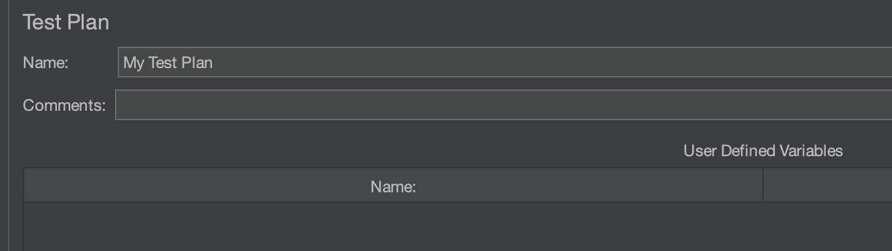Viewport: 892px width, 251px height.
Task: Click the Name field containing My Test Plan
Action: point(505,63)
